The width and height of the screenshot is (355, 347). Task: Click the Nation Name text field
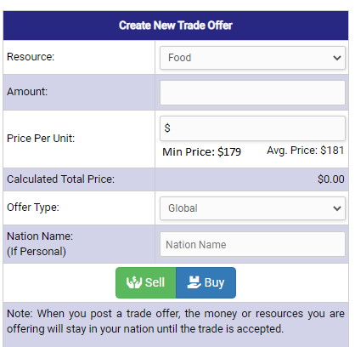252,244
